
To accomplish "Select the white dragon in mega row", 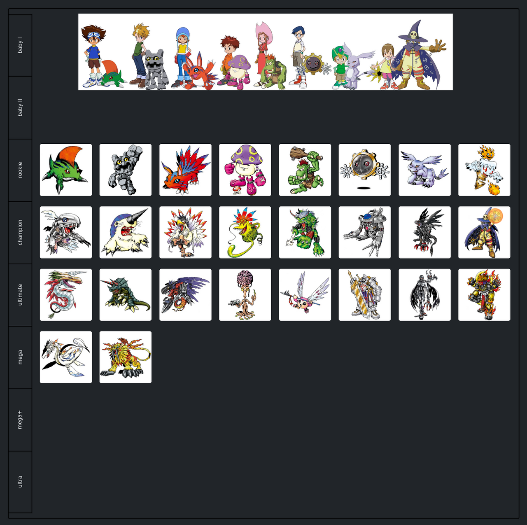I will pyautogui.click(x=66, y=357).
